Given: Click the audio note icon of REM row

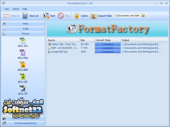Looking at the screenshot, I should tap(49, 48).
